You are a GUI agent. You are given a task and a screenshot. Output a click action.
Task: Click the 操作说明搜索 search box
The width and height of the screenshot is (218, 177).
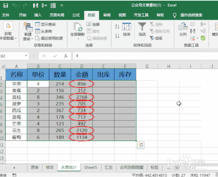tap(191, 15)
